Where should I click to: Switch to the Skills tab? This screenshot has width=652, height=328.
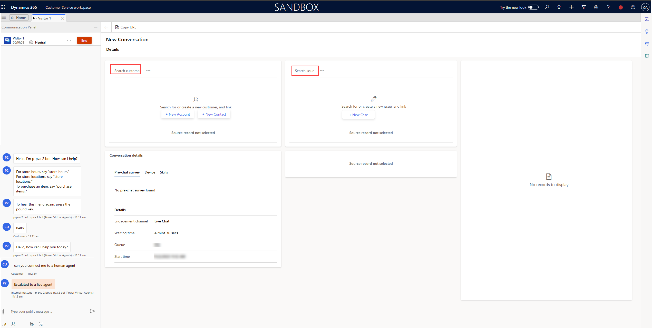(x=164, y=172)
